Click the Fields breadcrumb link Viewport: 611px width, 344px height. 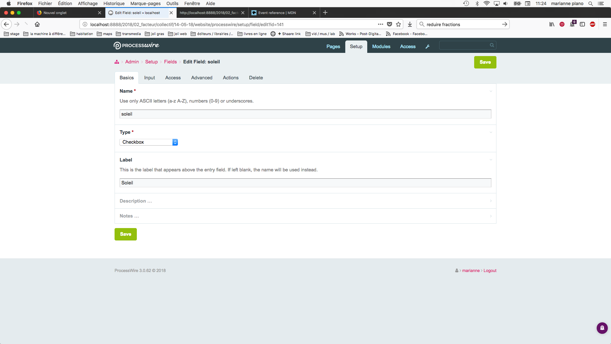170,62
